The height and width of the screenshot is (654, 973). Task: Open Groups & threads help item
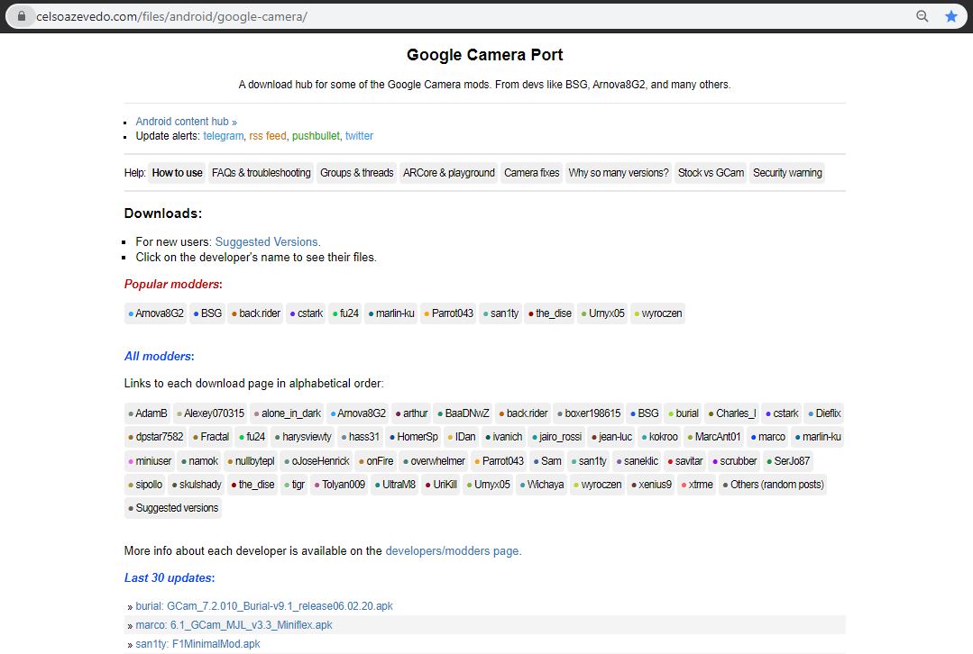(357, 173)
